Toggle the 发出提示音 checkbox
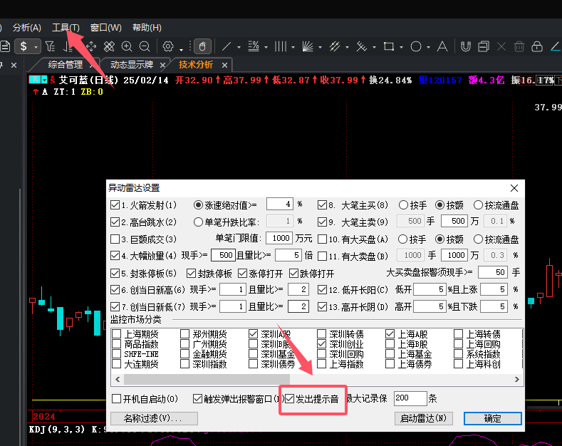The image size is (562, 446). [290, 399]
